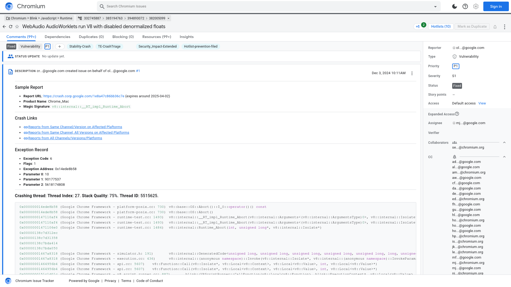Click the Chromium logo
This screenshot has width=511, height=287.
[9, 6]
